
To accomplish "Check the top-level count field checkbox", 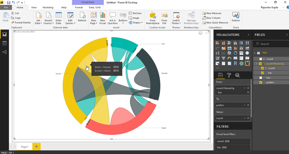I will (261, 59).
